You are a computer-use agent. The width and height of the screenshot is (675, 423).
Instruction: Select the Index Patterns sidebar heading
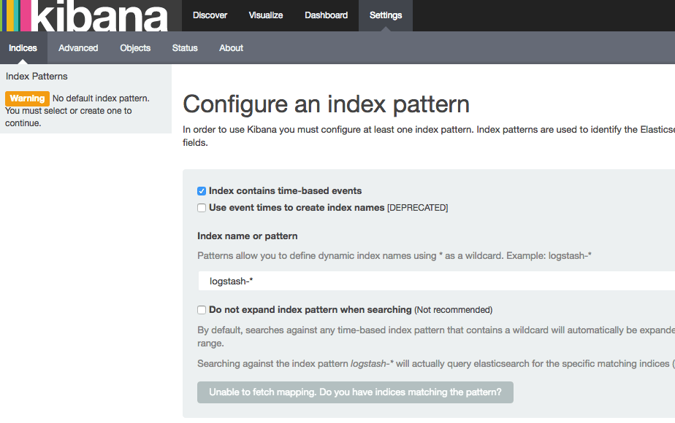pyautogui.click(x=37, y=77)
